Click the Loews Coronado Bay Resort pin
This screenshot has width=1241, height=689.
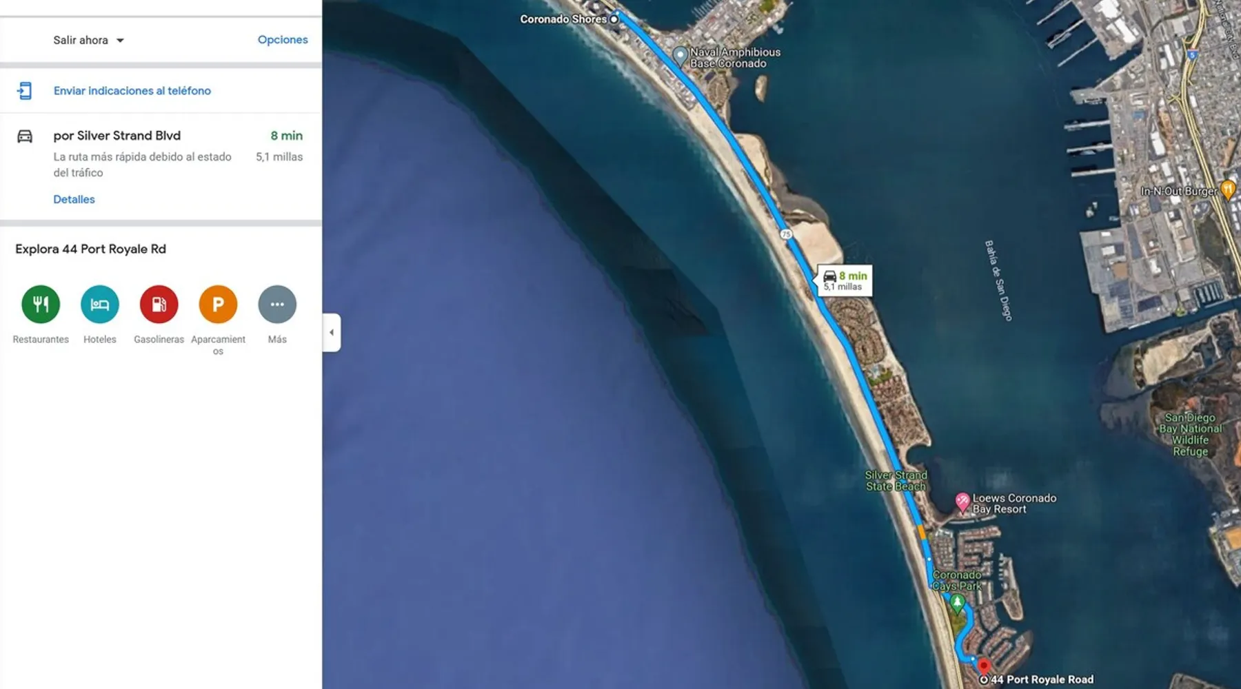(x=962, y=502)
